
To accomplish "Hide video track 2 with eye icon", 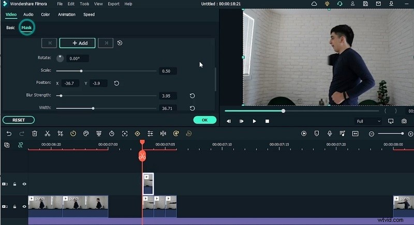I will [24, 206].
